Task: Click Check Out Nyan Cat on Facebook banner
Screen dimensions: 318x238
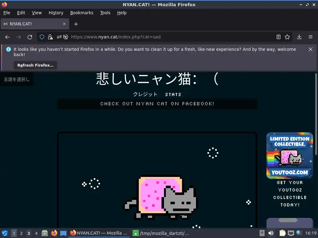Action: pyautogui.click(x=157, y=104)
